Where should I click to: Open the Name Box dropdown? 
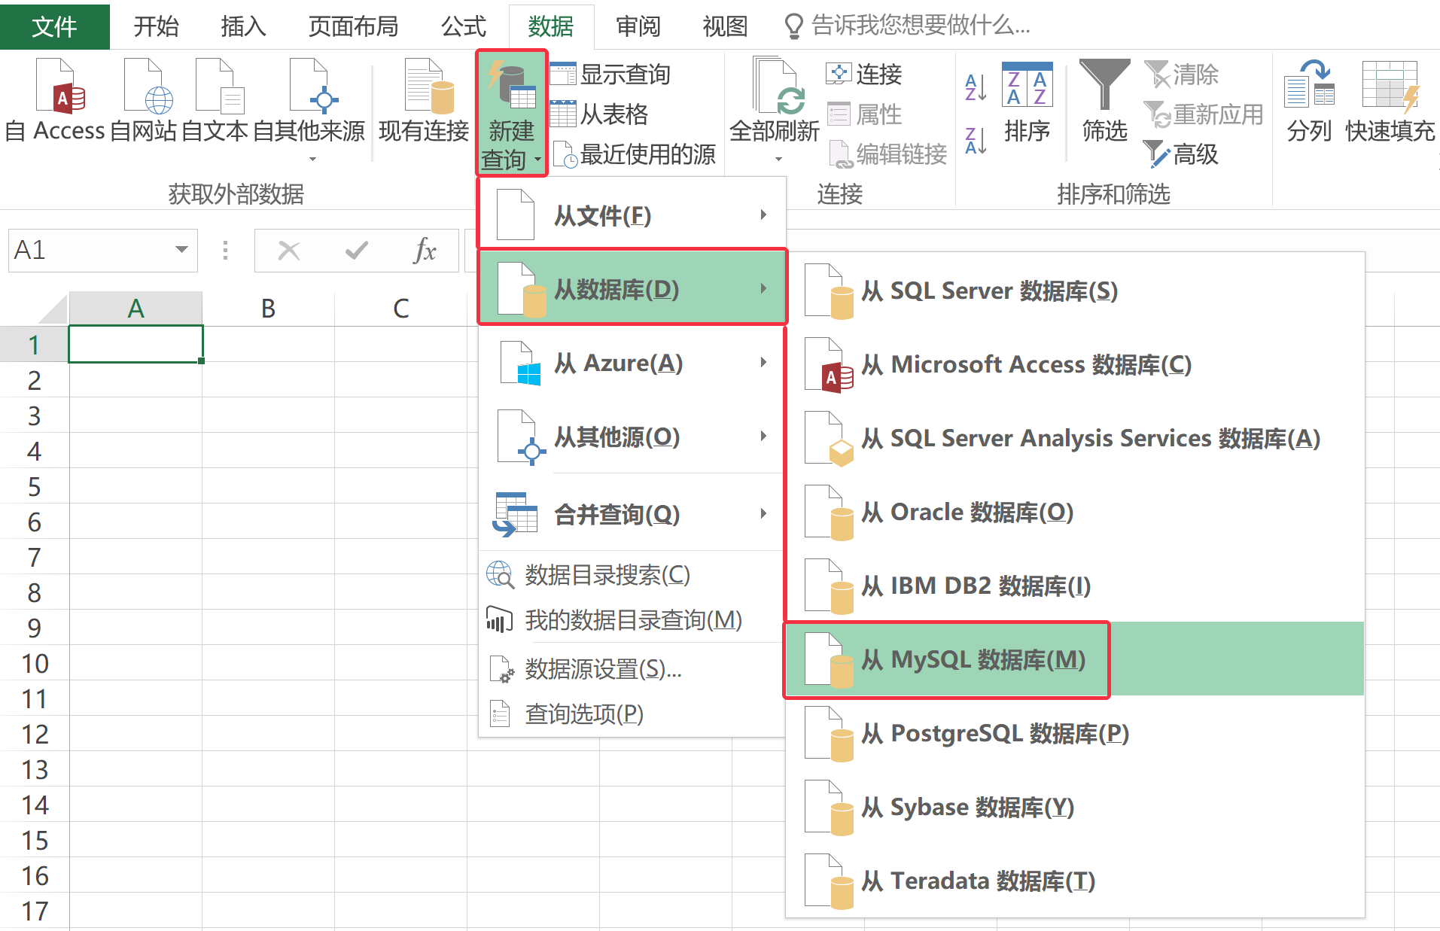click(180, 250)
